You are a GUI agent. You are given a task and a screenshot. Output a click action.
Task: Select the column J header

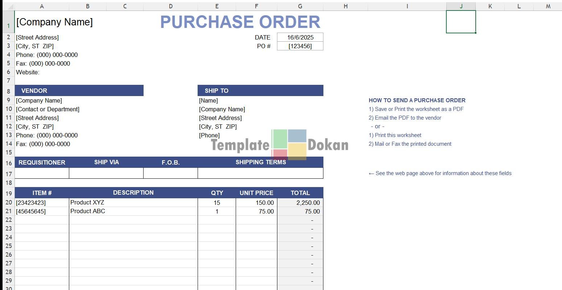[x=461, y=6]
